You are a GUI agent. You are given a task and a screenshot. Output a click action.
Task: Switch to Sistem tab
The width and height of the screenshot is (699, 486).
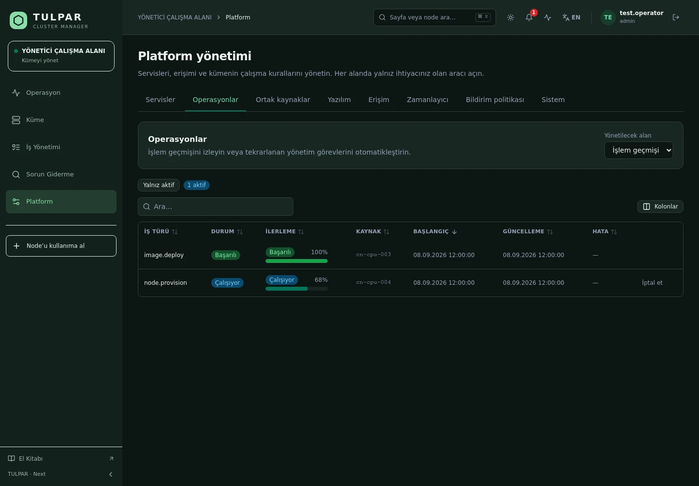[x=553, y=100]
